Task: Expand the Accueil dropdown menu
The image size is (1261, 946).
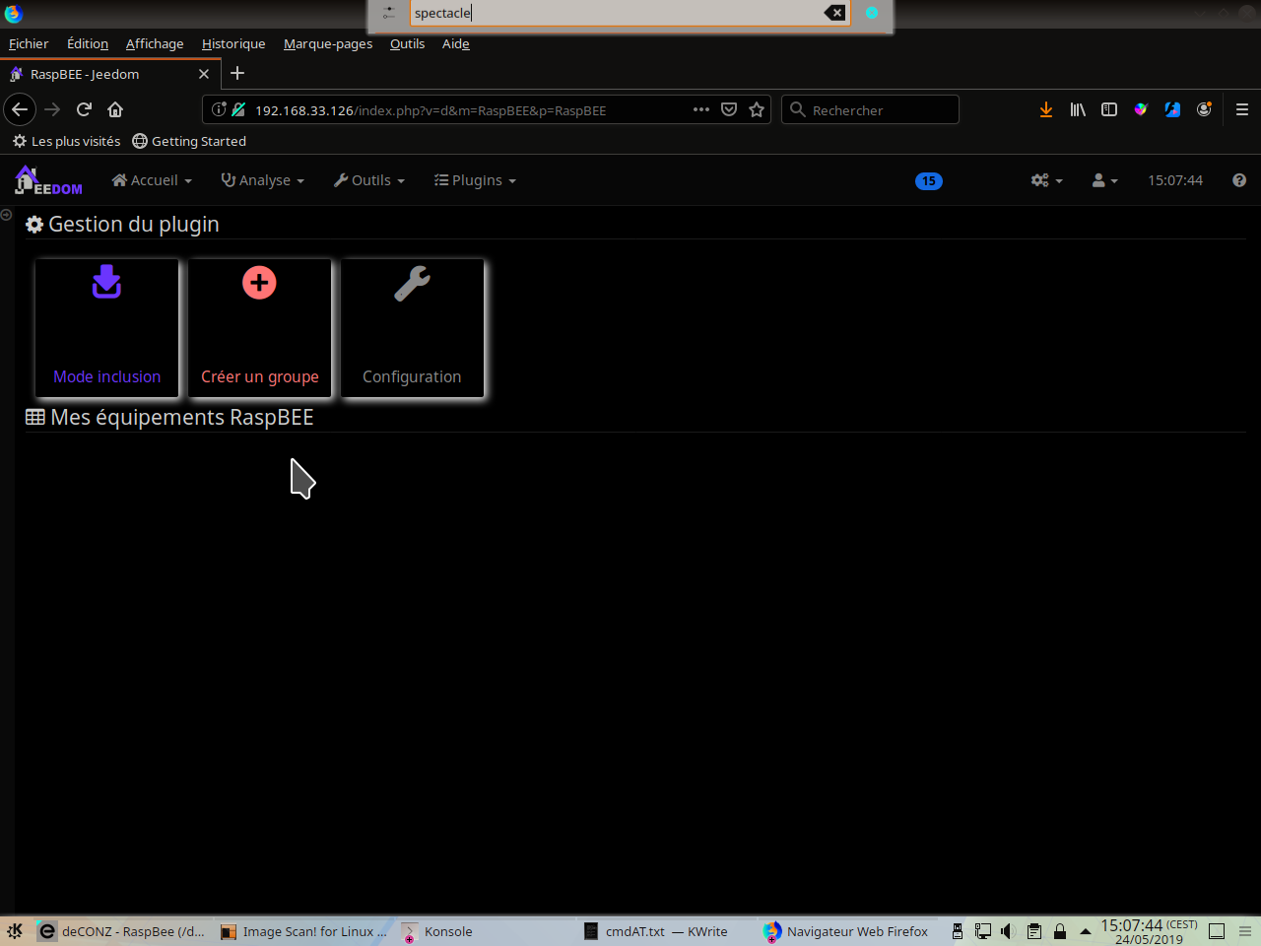Action: [x=152, y=180]
